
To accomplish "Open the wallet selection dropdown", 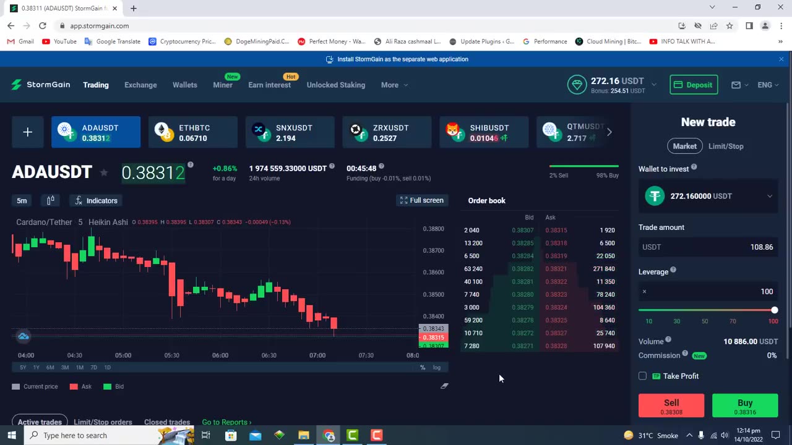I will [x=708, y=196].
